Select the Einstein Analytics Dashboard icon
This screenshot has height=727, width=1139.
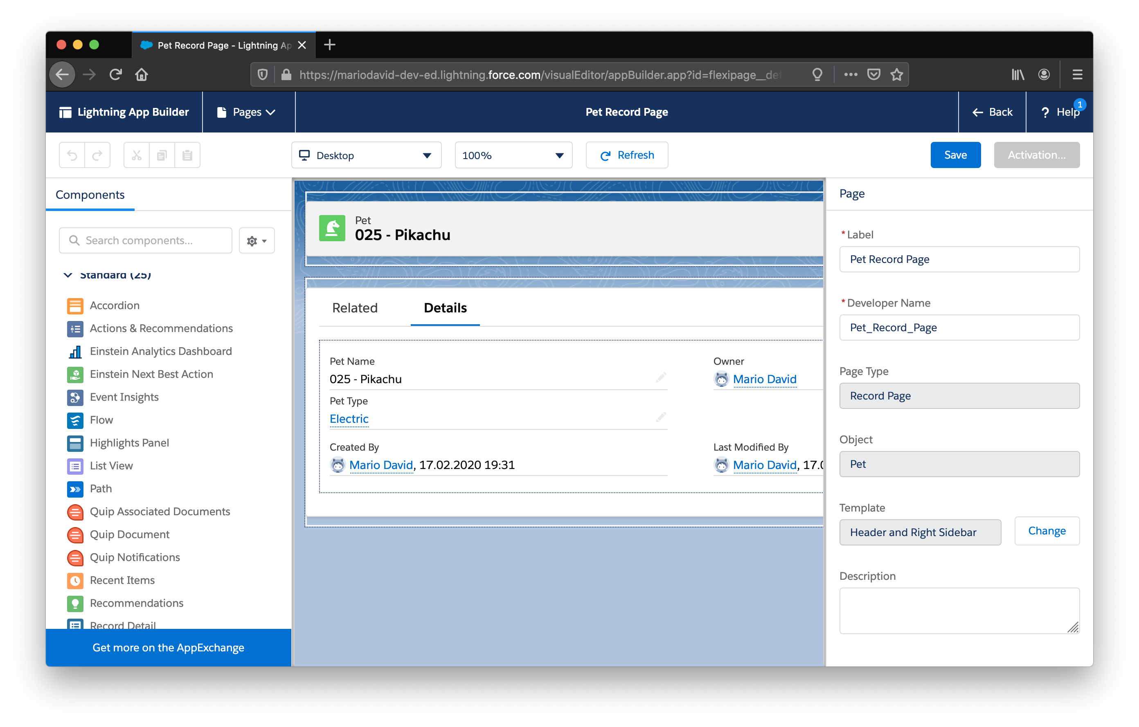pyautogui.click(x=75, y=351)
